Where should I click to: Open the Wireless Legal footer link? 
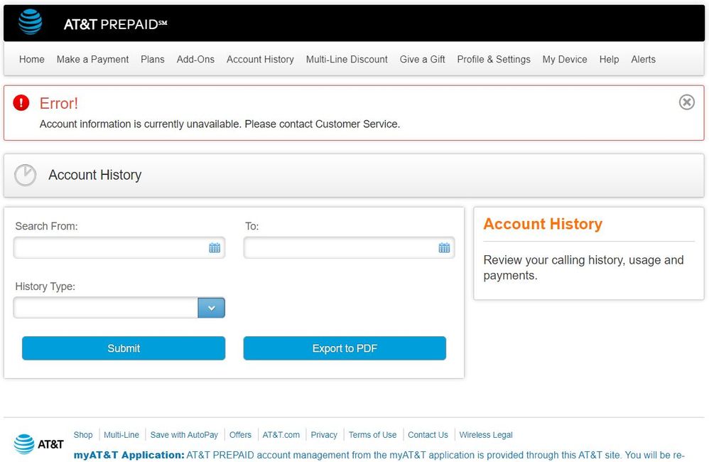coord(486,435)
